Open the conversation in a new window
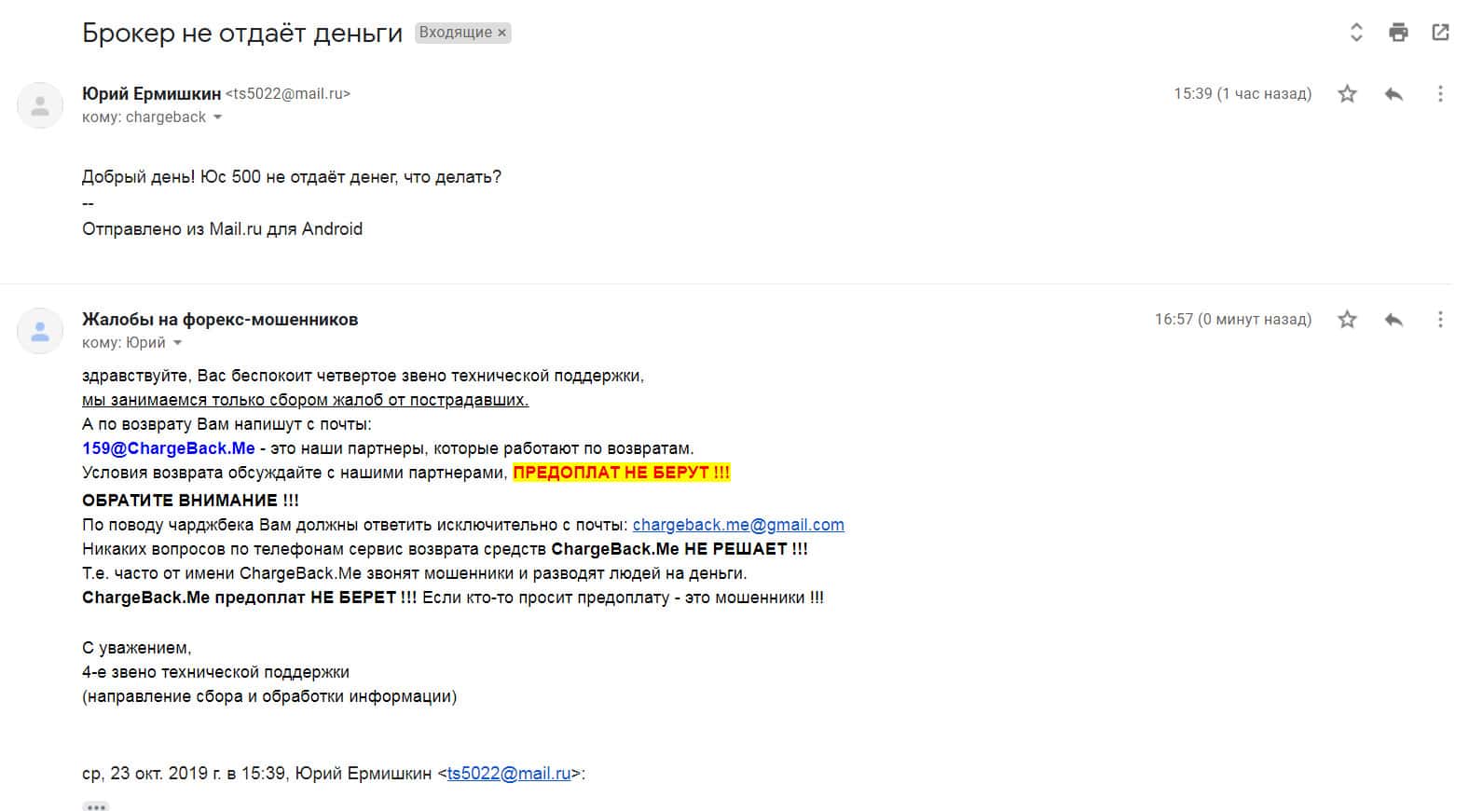Viewport: 1469px width, 811px height. [x=1440, y=33]
